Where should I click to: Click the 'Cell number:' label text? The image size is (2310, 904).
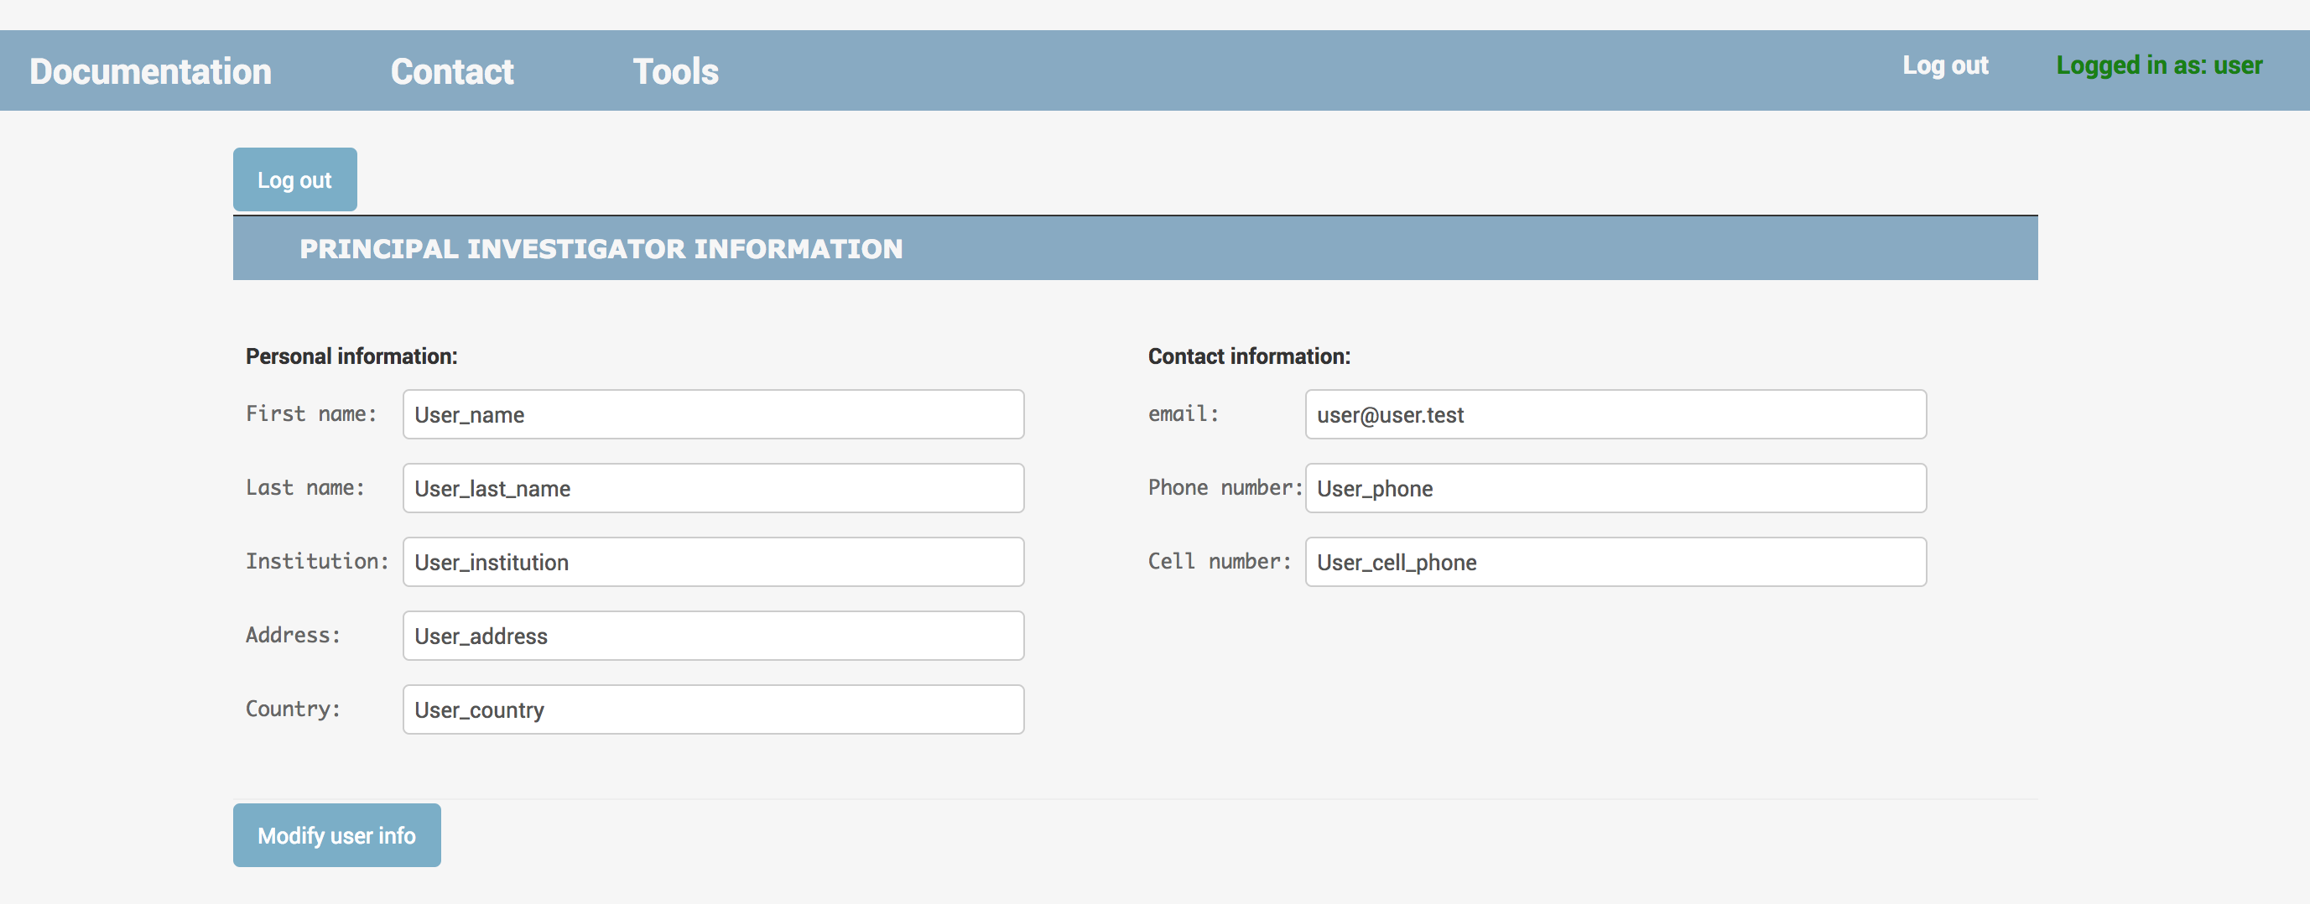1220,561
